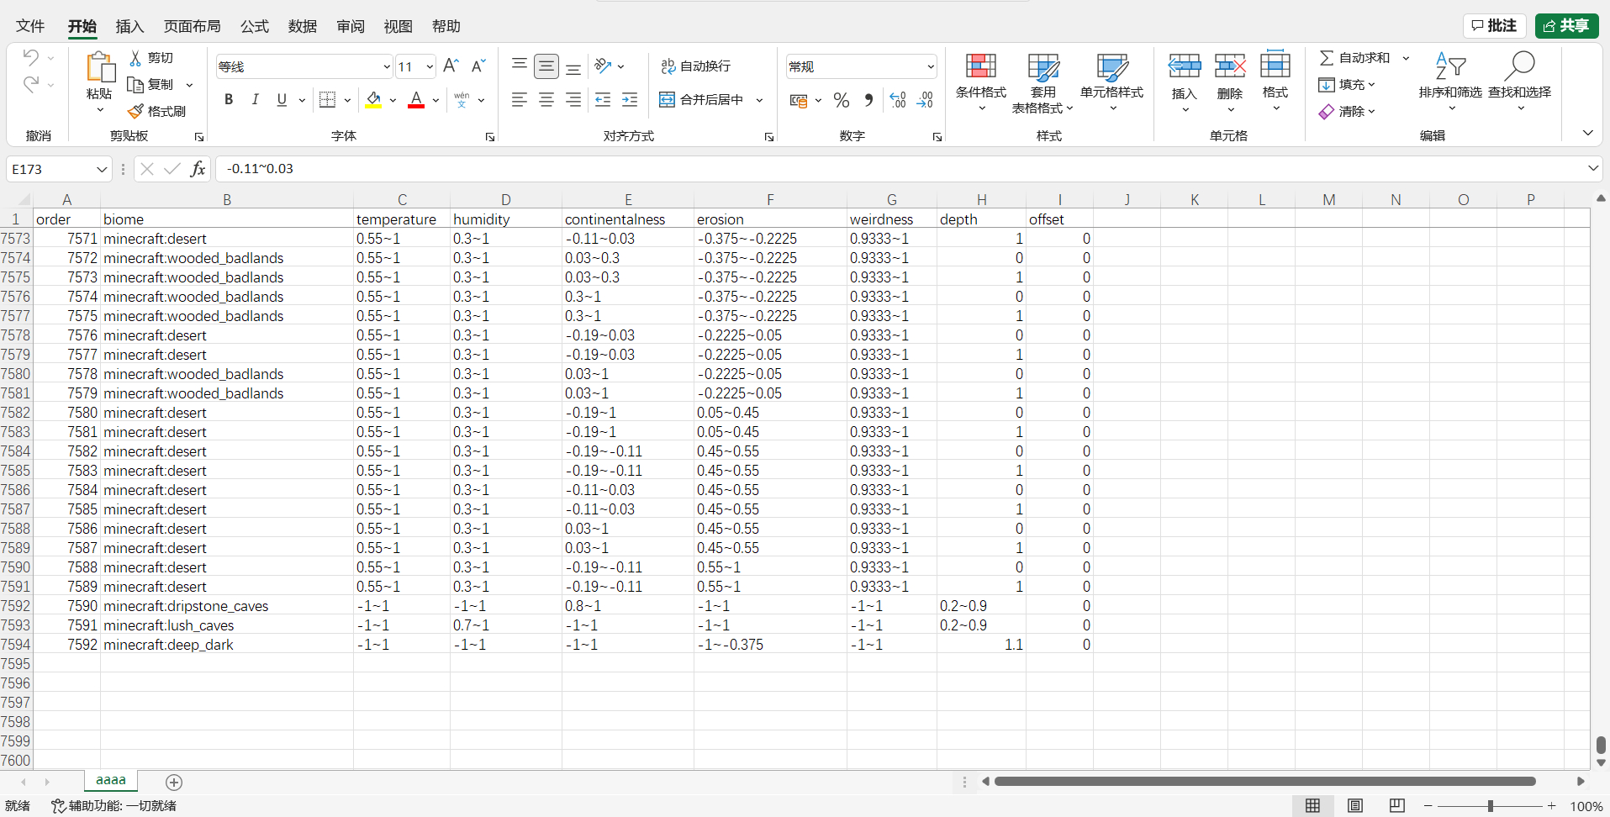The height and width of the screenshot is (817, 1610).
Task: Click the Redo arrow icon
Action: click(x=31, y=85)
